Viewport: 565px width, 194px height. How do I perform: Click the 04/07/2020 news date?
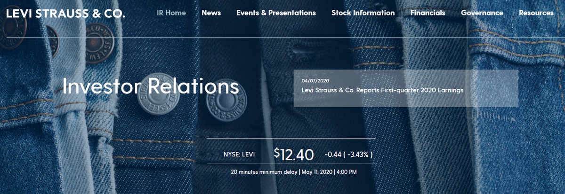click(x=315, y=80)
